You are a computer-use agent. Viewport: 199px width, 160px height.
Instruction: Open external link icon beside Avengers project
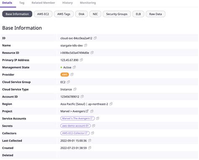[x=87, y=111]
